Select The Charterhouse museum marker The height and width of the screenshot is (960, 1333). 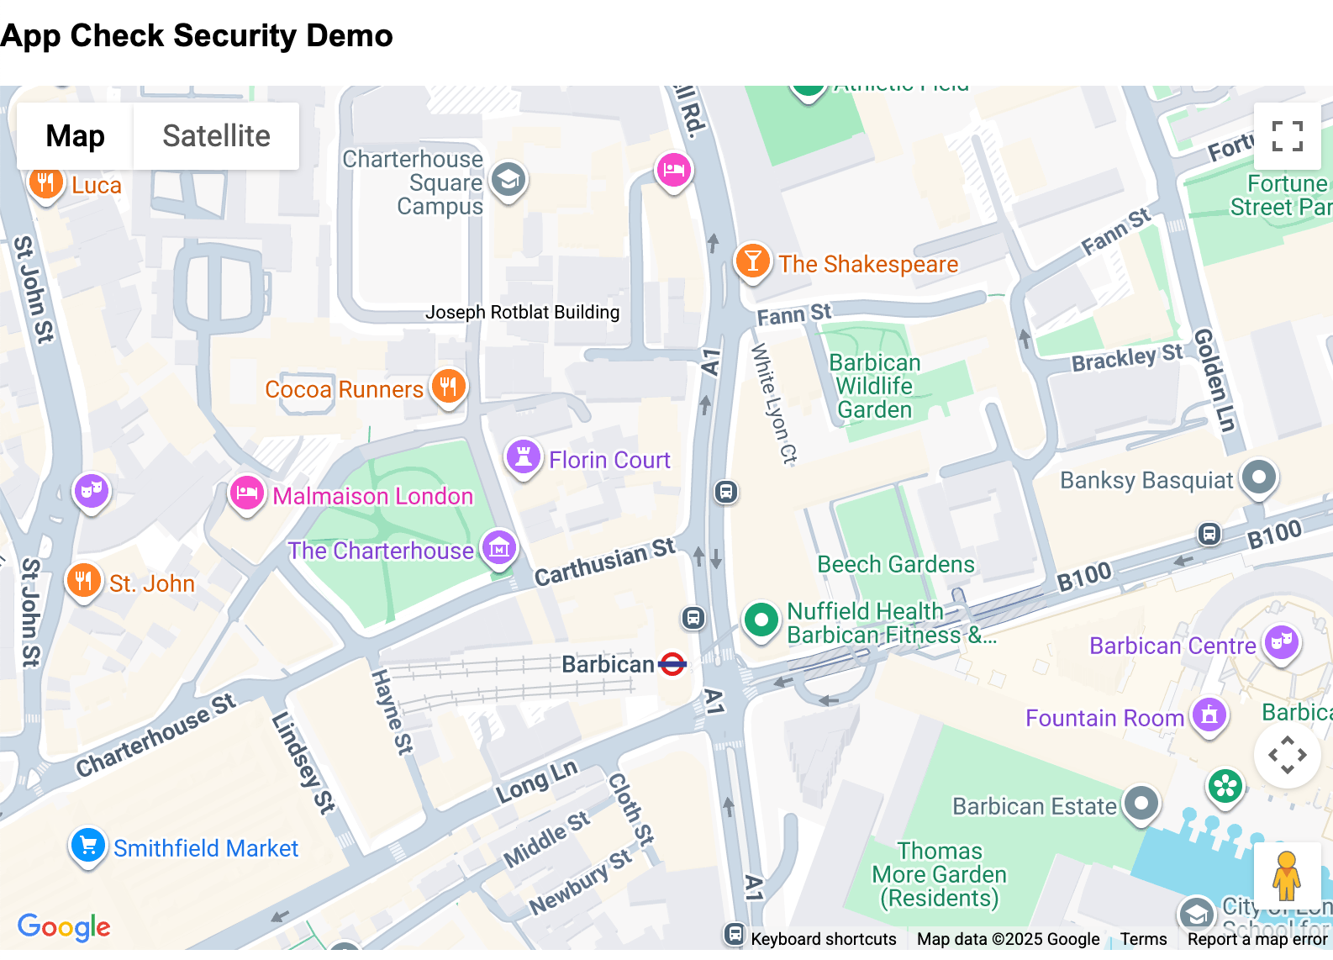tap(499, 548)
